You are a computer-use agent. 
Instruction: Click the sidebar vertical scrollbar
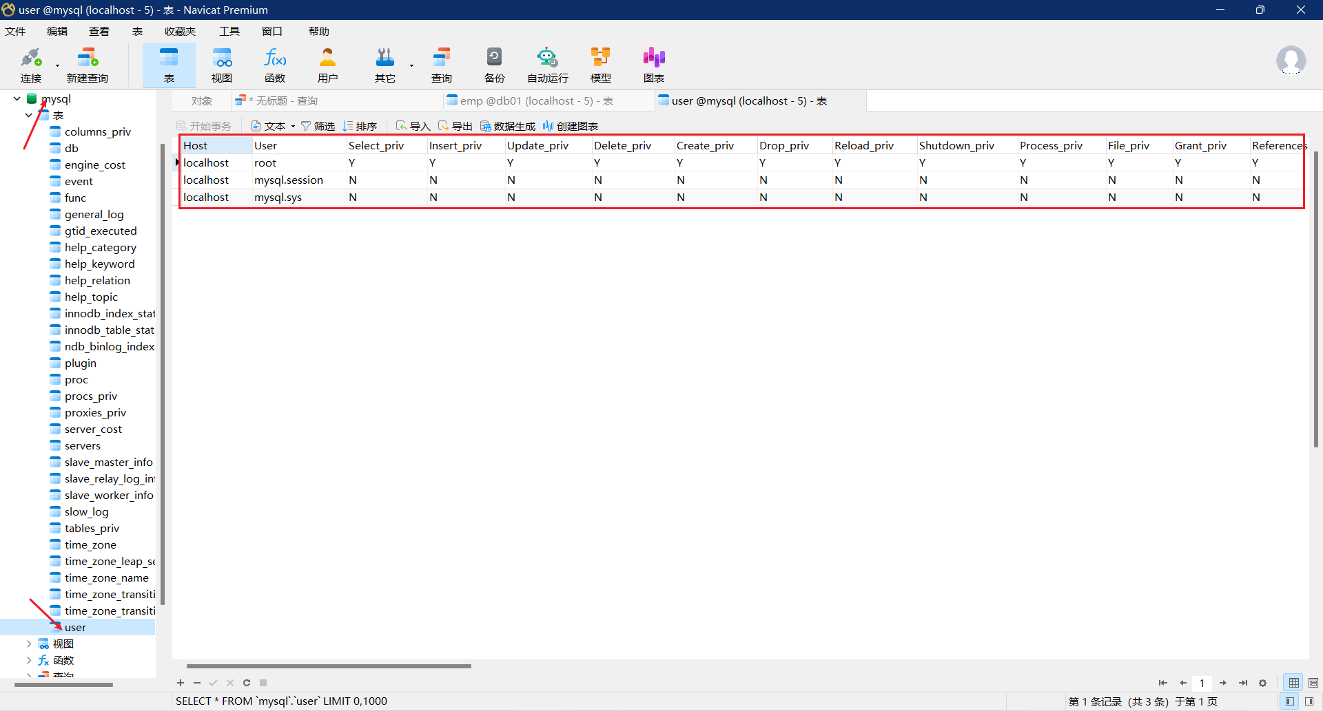coord(163,374)
